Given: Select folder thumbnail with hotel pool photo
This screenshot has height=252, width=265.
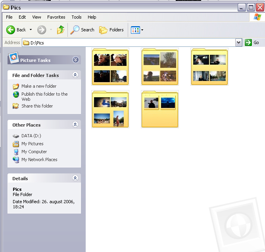Looking at the screenshot, I should (x=209, y=67).
